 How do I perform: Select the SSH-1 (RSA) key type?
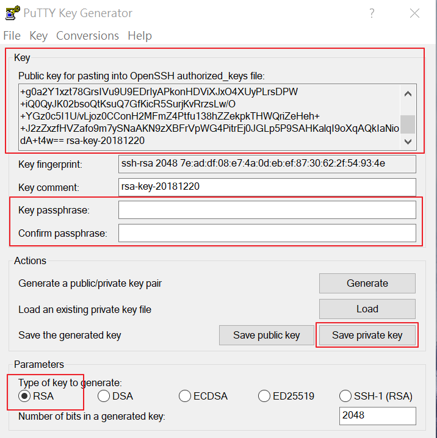point(376,396)
